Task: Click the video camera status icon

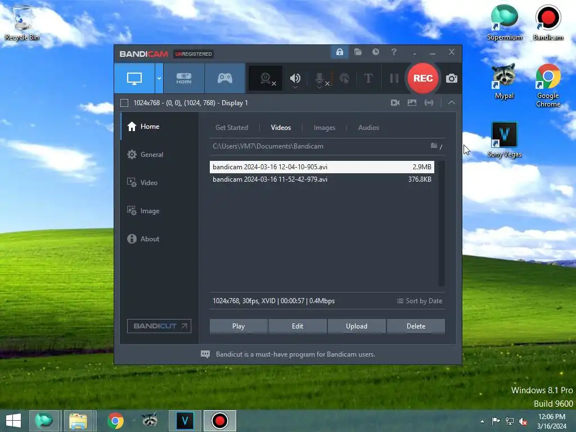Action: click(395, 103)
